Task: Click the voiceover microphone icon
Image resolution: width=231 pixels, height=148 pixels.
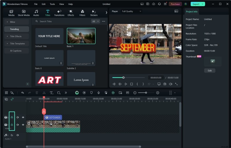Action: coord(98,93)
